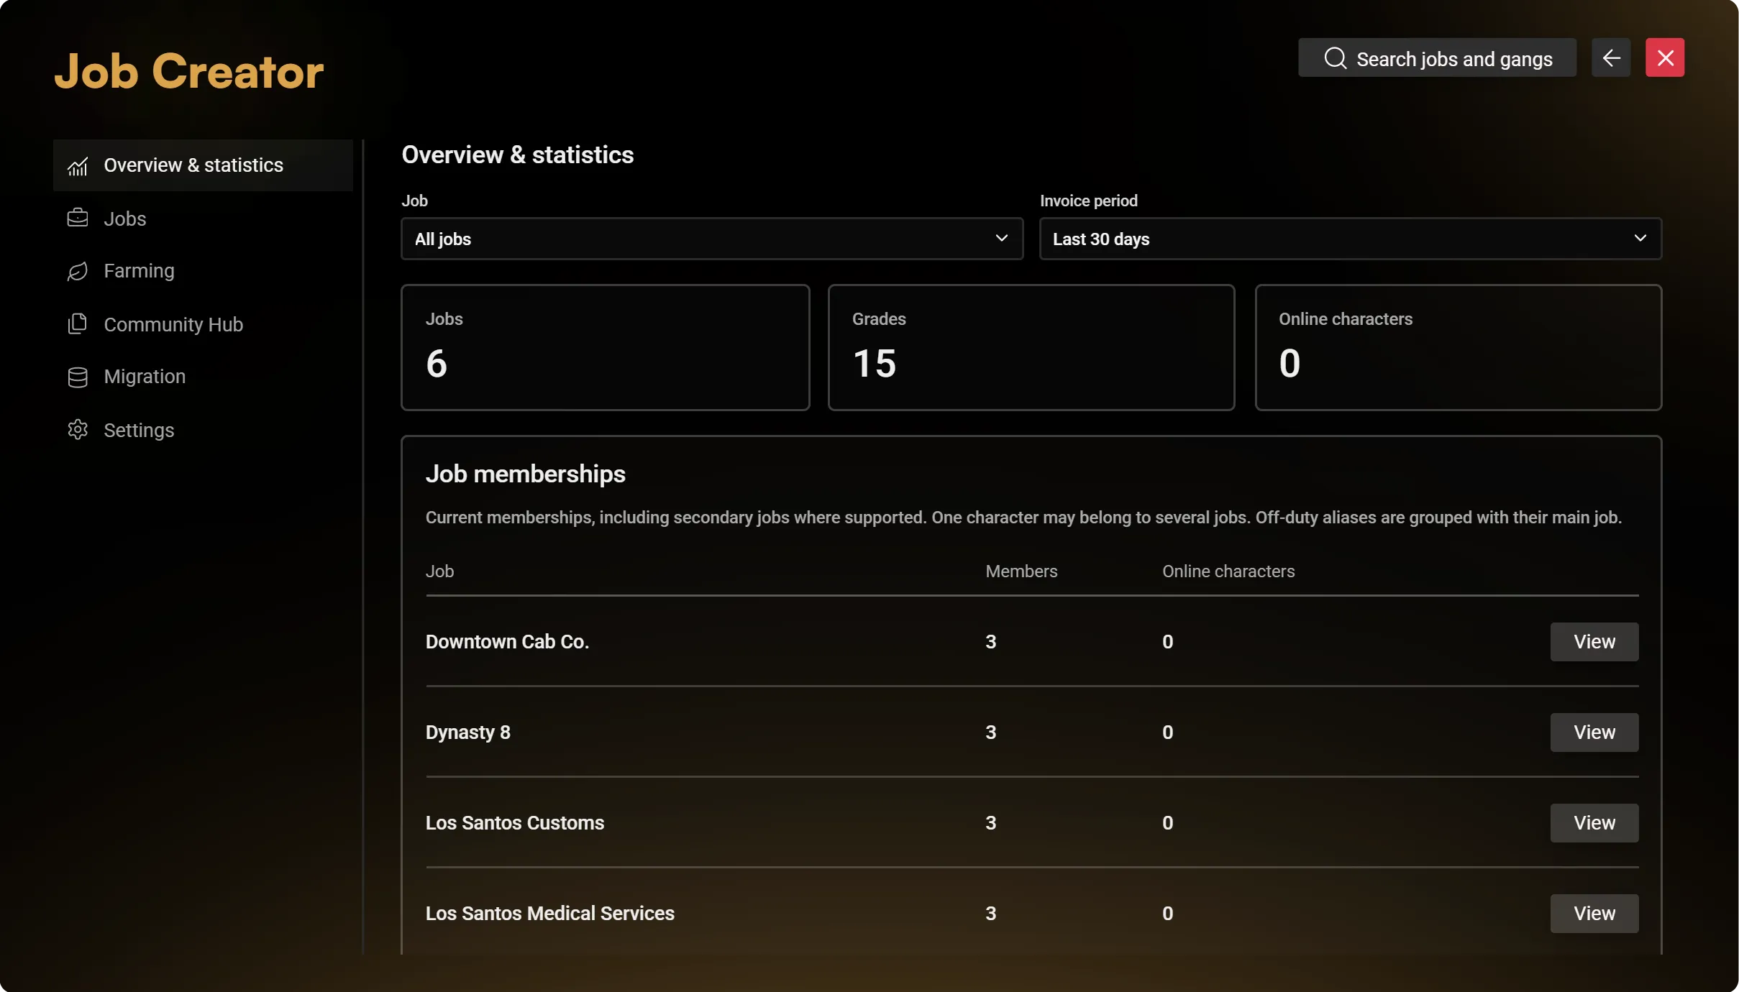Image resolution: width=1739 pixels, height=992 pixels.
Task: Click the chevron in Invoice period dropdown
Action: tap(1640, 238)
